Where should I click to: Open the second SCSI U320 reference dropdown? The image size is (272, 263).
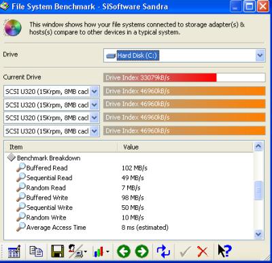[95, 105]
